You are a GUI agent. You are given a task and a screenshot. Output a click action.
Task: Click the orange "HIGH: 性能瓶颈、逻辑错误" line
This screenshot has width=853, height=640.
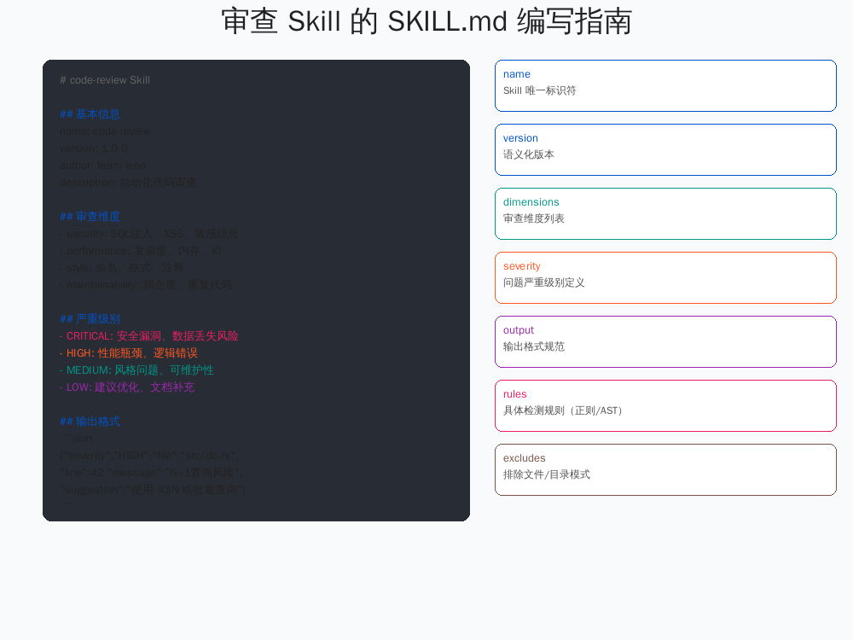coord(129,353)
